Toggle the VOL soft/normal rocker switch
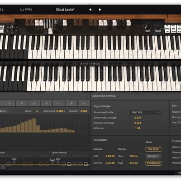 174,29
